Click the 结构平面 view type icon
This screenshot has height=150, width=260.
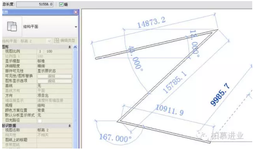click(12, 27)
